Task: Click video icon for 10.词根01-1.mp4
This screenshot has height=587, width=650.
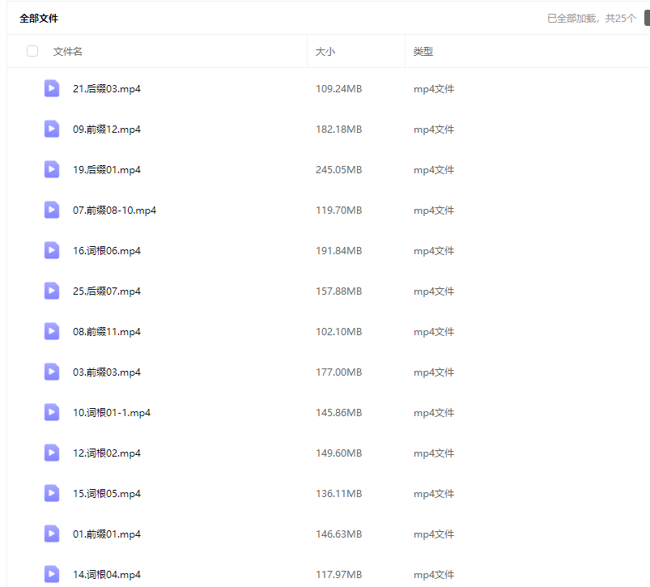Action: (x=52, y=412)
